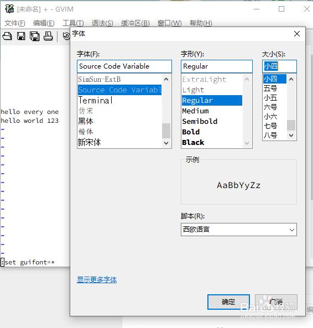Screen dimensions: 313x328
Task: Click size list scroll up arrow
Action: coord(291,79)
